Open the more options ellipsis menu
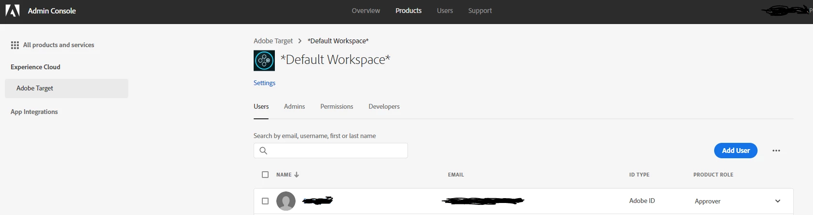The height and width of the screenshot is (215, 813). pyautogui.click(x=776, y=151)
